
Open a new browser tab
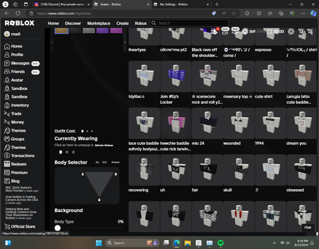click(x=217, y=4)
